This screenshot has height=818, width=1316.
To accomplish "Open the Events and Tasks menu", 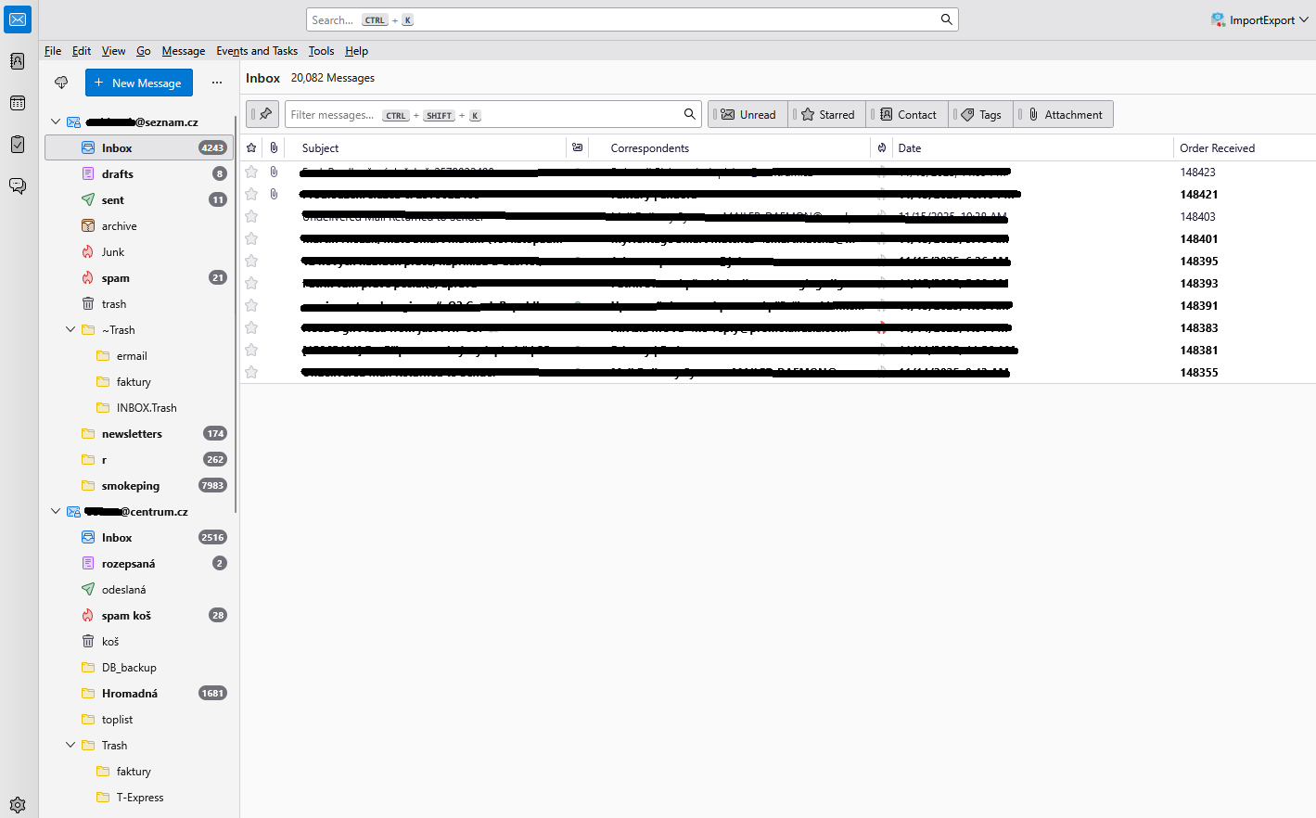I will click(x=257, y=51).
